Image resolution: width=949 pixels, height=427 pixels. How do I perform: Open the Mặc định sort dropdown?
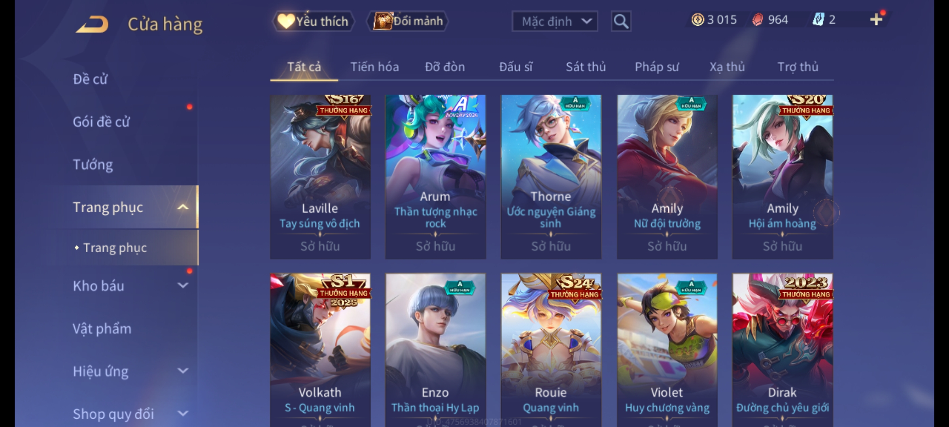click(554, 21)
